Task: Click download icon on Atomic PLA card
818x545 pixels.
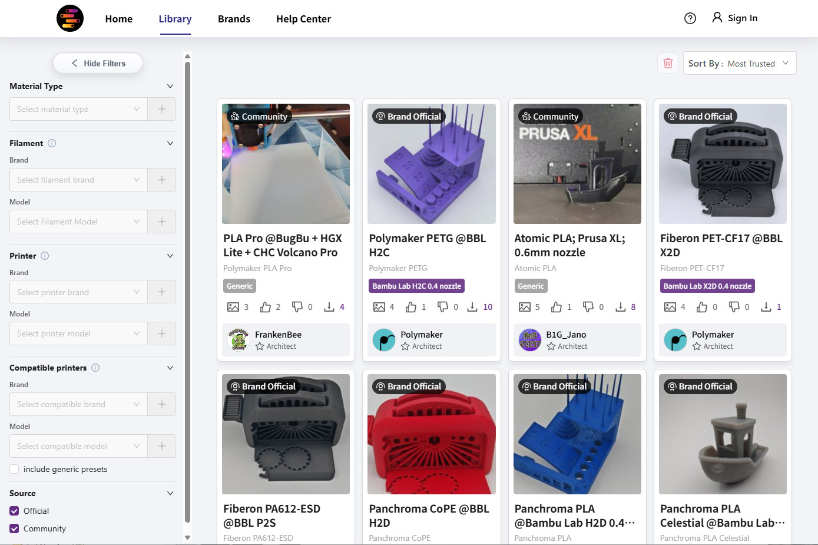Action: pos(621,307)
